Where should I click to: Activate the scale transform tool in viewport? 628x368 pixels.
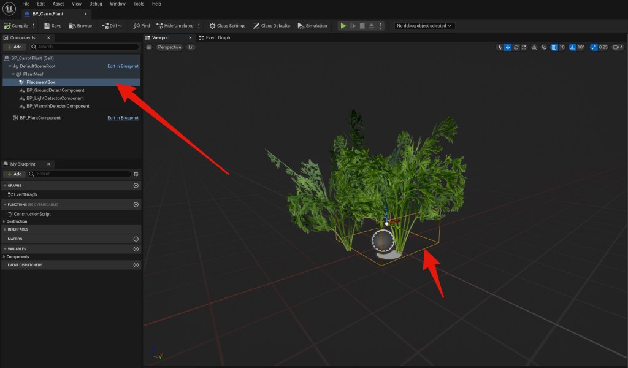pyautogui.click(x=524, y=47)
